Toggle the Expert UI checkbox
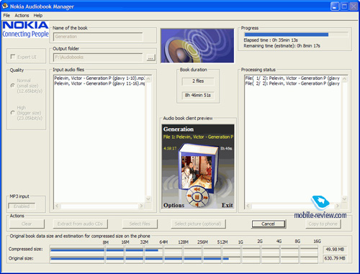Viewport: 360px width, 274px height. pos(13,57)
